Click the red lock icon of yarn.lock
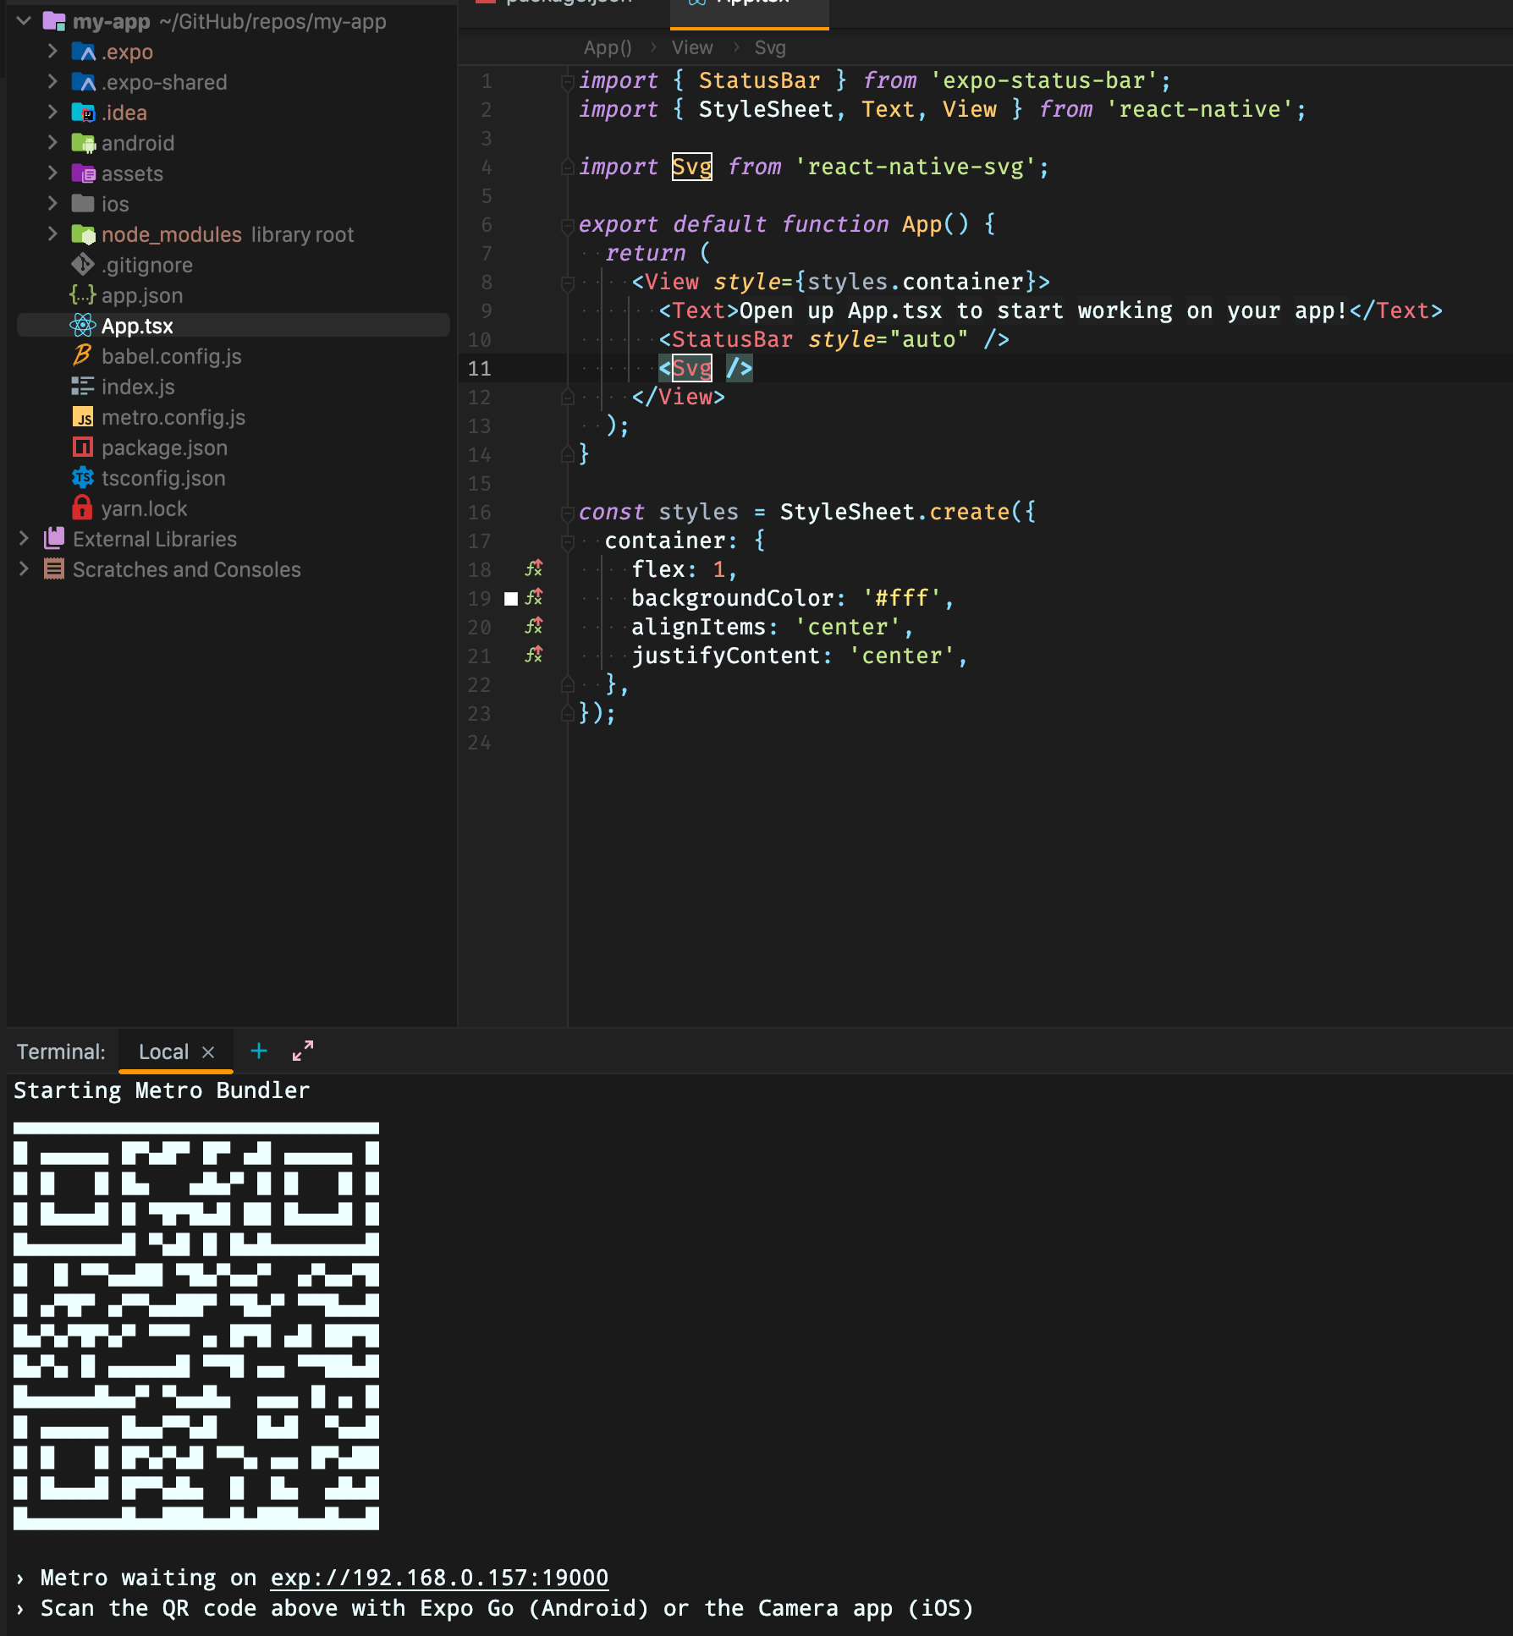The width and height of the screenshot is (1513, 1636). (82, 508)
